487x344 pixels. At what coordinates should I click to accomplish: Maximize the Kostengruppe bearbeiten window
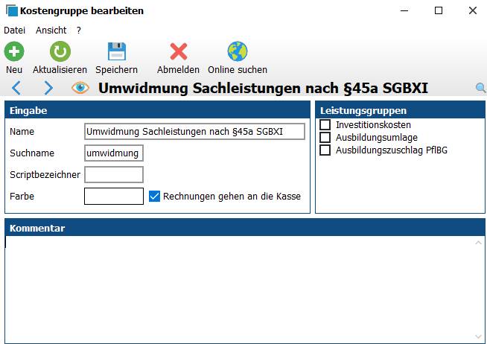click(439, 10)
